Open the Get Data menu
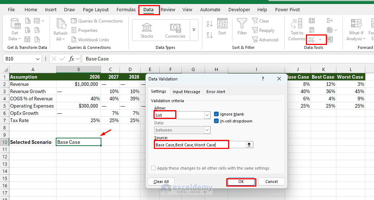Viewport: 374px width, 200px height. pos(14,30)
